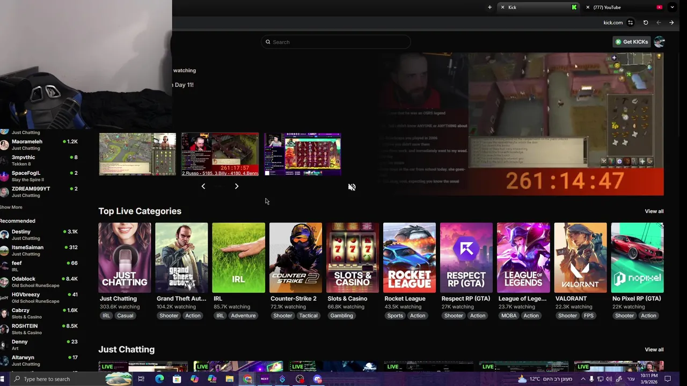Open the VALORANT category card
Image resolution: width=687 pixels, height=386 pixels.
click(x=580, y=258)
